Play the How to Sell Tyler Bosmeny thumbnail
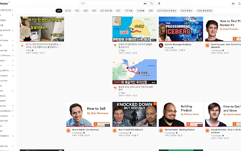Screen dimensions: 241x151 pyautogui.click(x=88, y=114)
